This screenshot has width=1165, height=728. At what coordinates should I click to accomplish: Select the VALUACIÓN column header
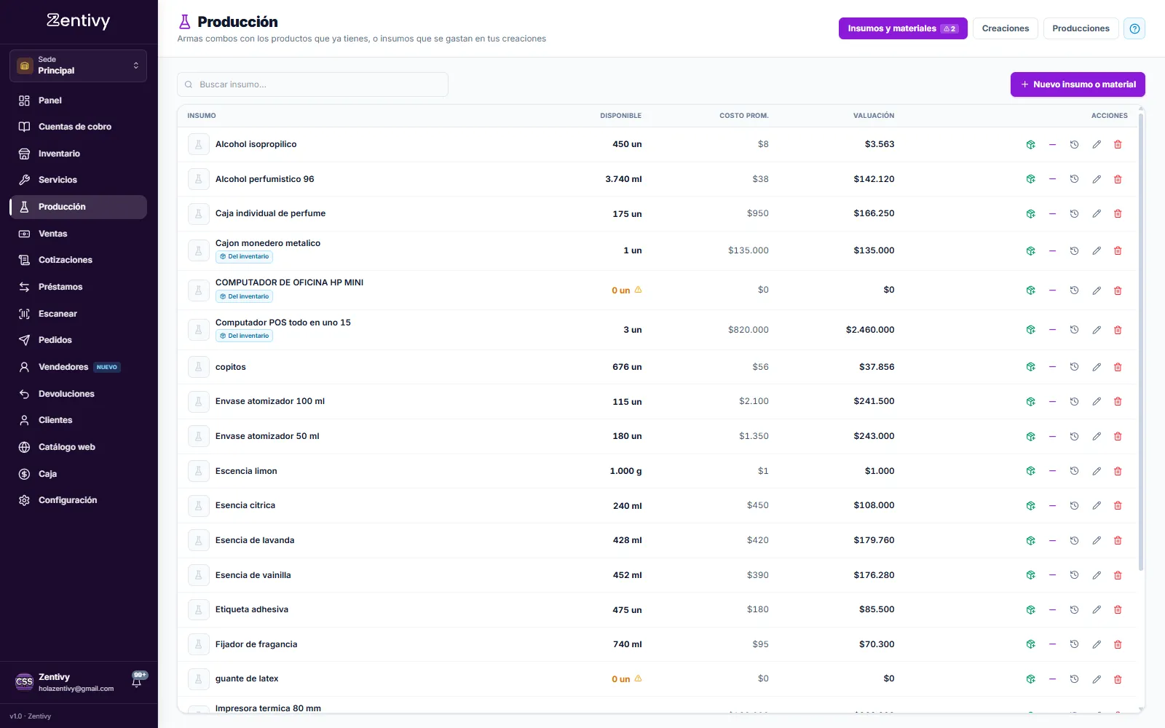point(874,116)
